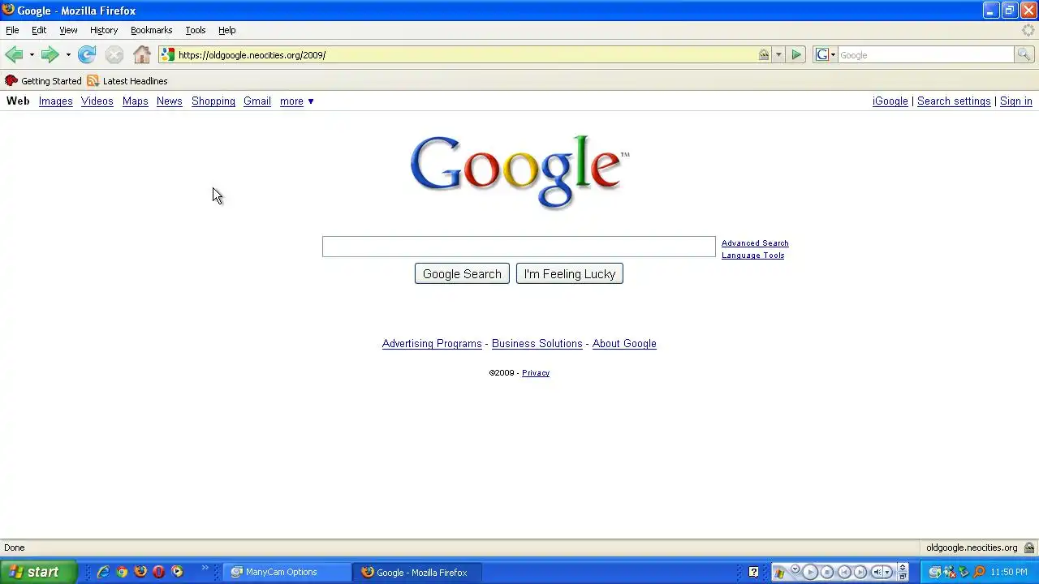Restore Media Player with the toolband restore button
The height and width of the screenshot is (584, 1039).
903,577
